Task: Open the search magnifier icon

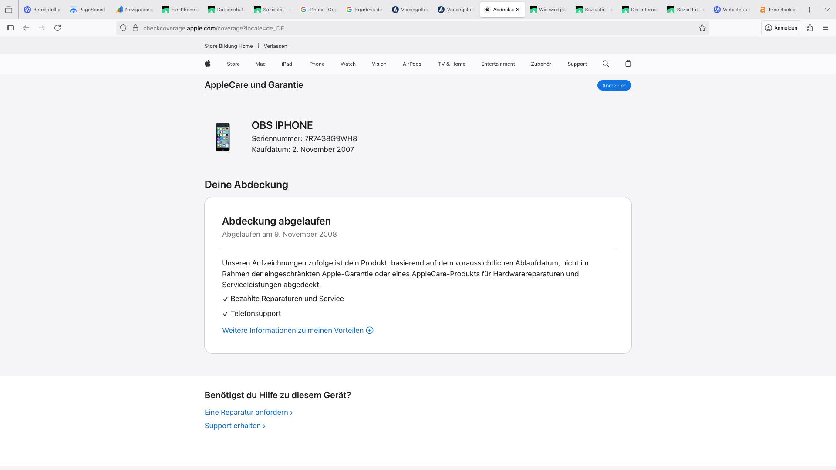Action: (606, 64)
